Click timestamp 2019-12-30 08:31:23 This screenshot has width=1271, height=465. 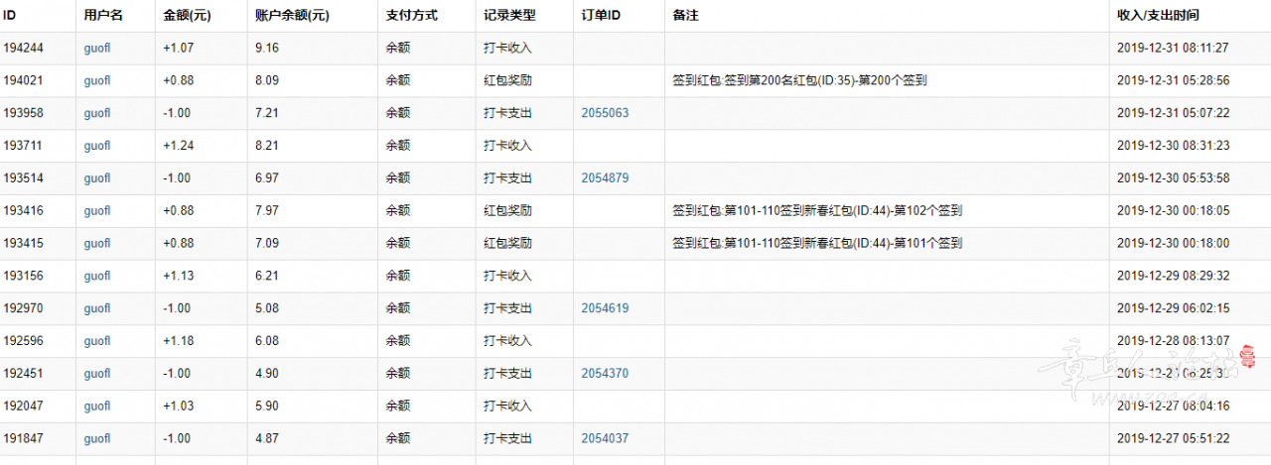pos(1173,146)
